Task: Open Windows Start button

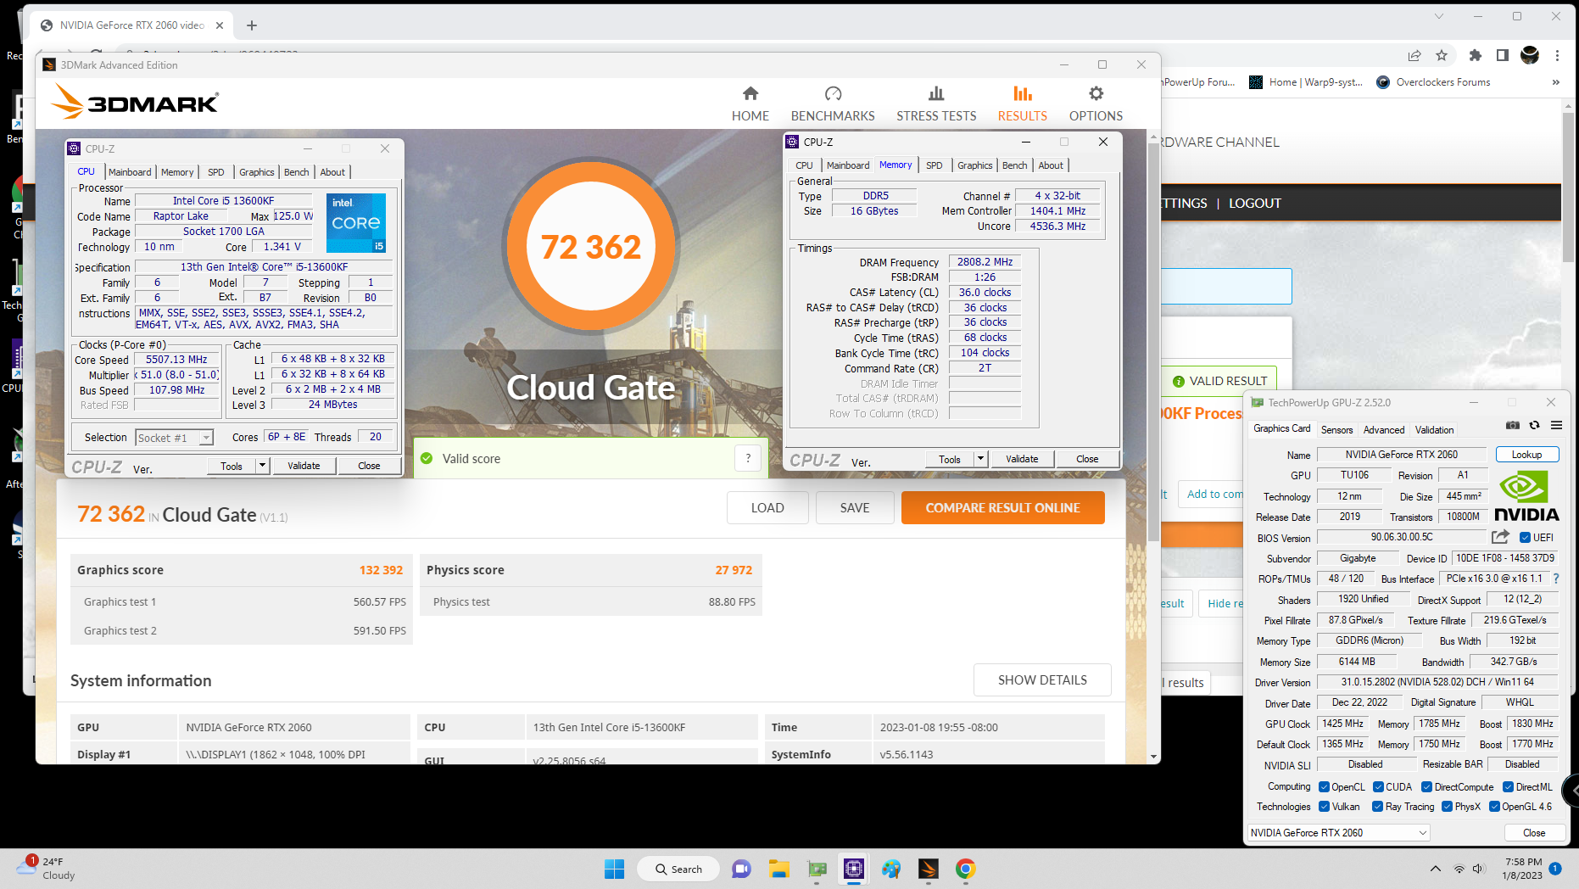Action: click(614, 869)
